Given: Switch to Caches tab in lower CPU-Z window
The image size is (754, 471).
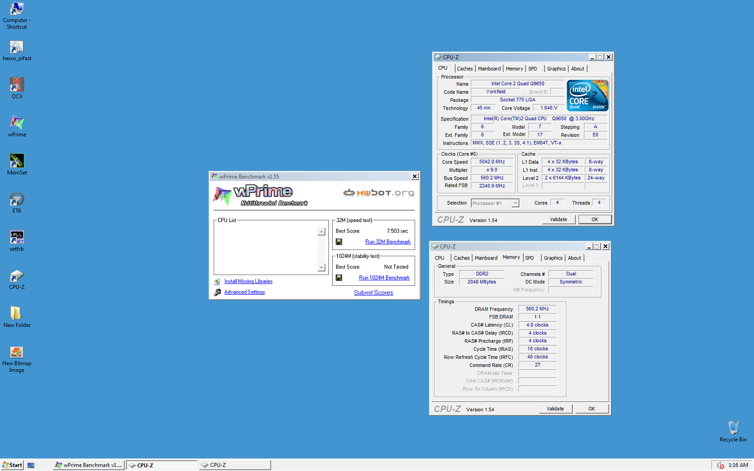Looking at the screenshot, I should [x=461, y=258].
